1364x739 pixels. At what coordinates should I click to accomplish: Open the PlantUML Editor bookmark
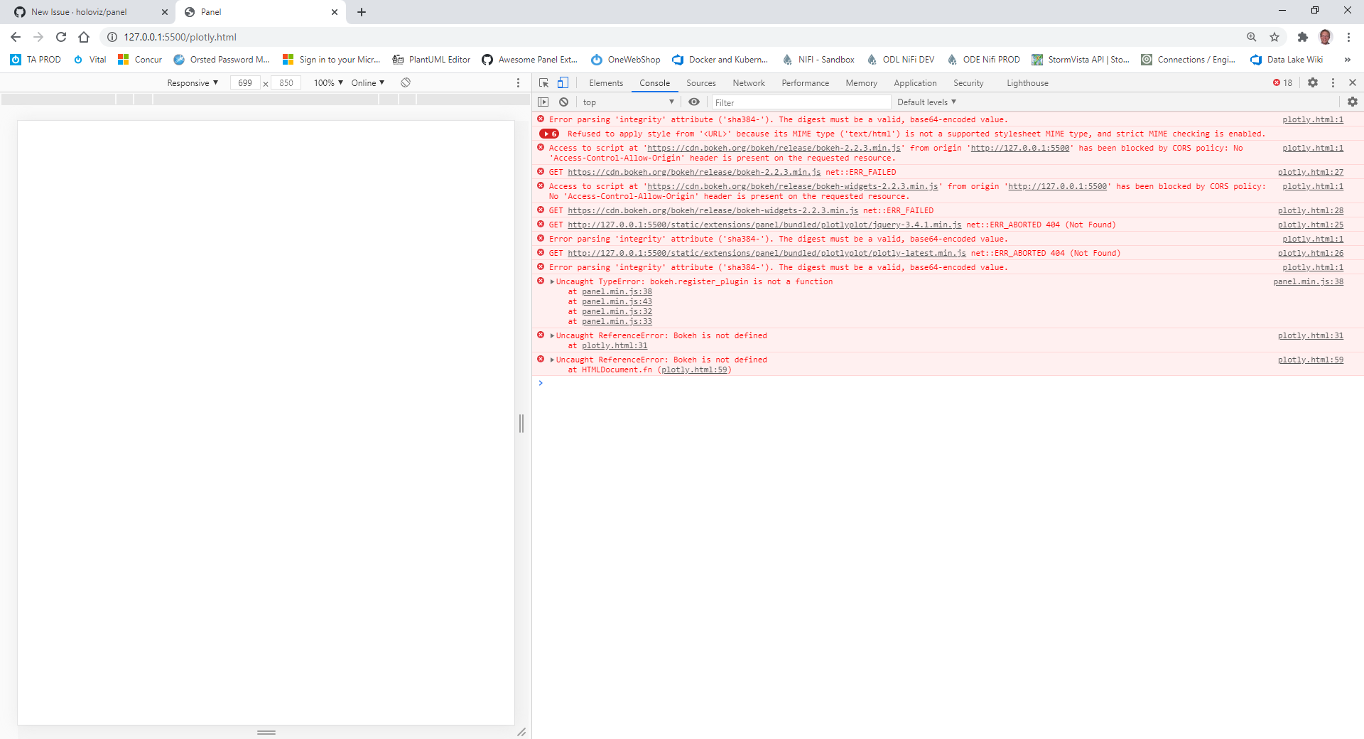pyautogui.click(x=431, y=60)
